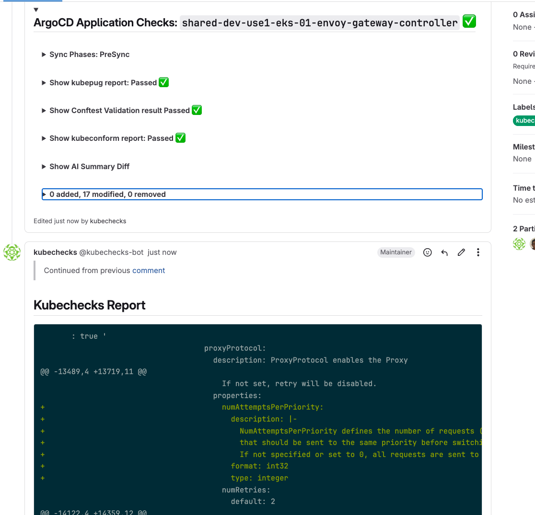
Task: Open the green participant avatar in the sidebar
Action: point(519,244)
